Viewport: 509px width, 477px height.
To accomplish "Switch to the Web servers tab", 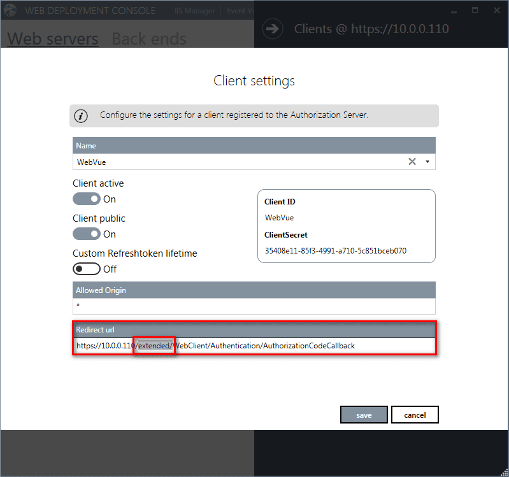I will tap(53, 39).
